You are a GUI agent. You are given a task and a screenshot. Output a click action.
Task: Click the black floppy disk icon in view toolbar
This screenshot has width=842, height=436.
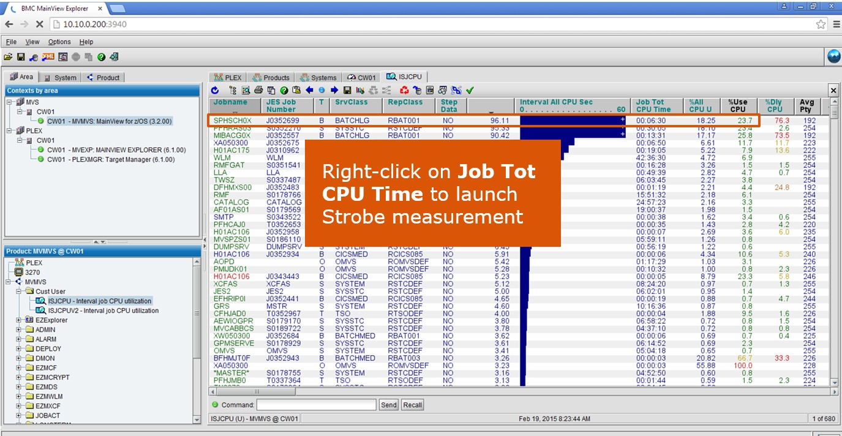coord(347,90)
